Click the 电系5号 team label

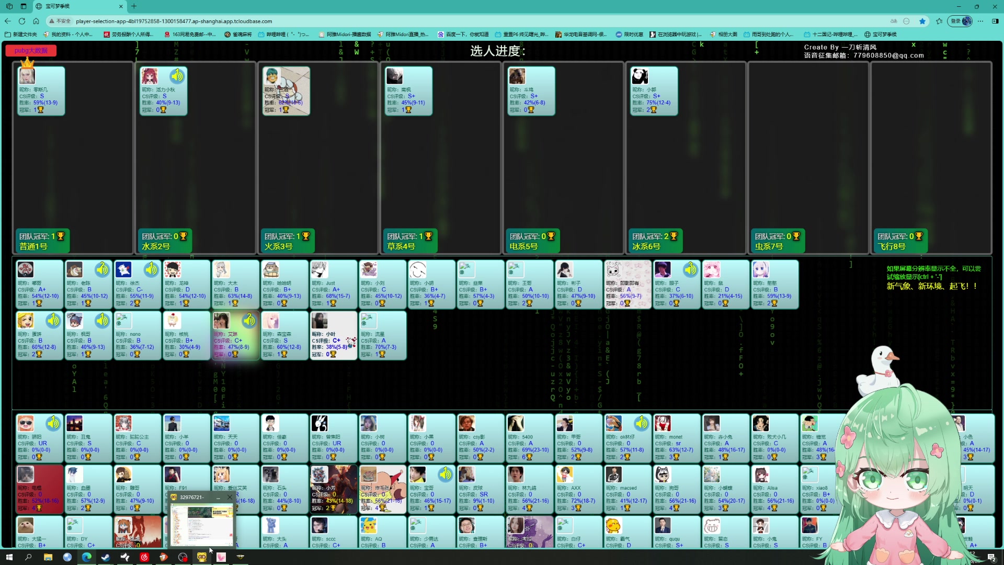coord(523,246)
